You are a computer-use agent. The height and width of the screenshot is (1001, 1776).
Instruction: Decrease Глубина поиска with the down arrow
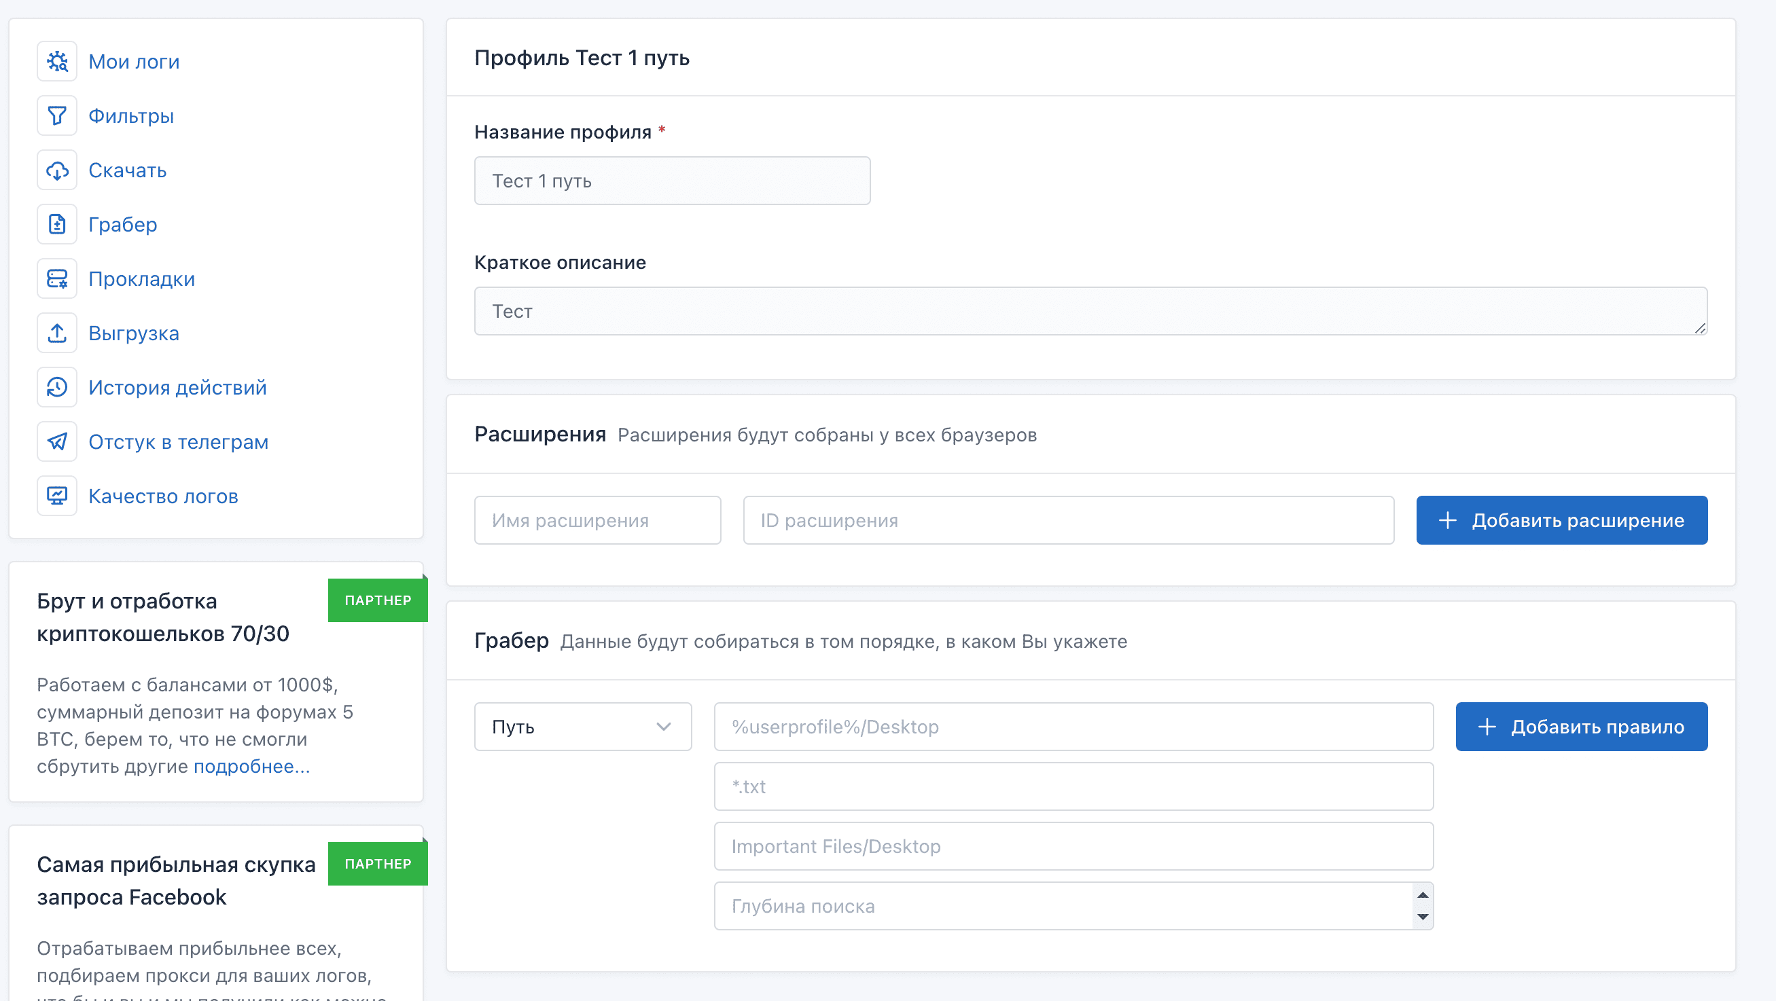click(x=1422, y=917)
